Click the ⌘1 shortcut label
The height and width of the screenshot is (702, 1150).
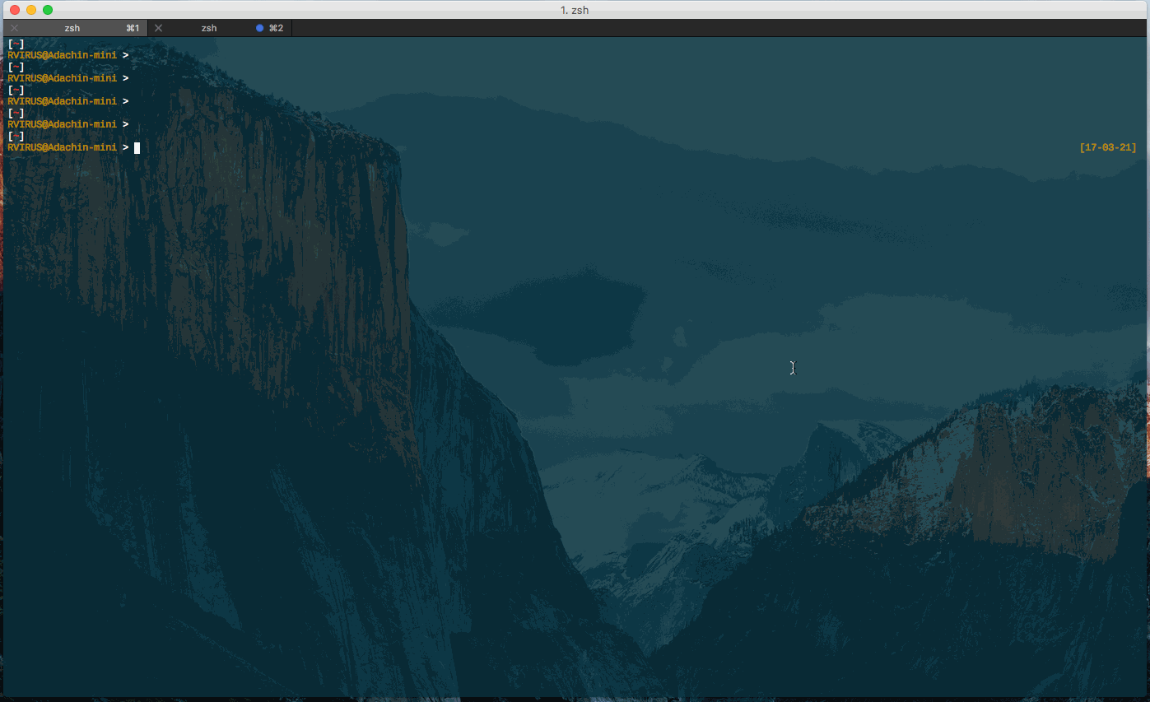pos(133,28)
